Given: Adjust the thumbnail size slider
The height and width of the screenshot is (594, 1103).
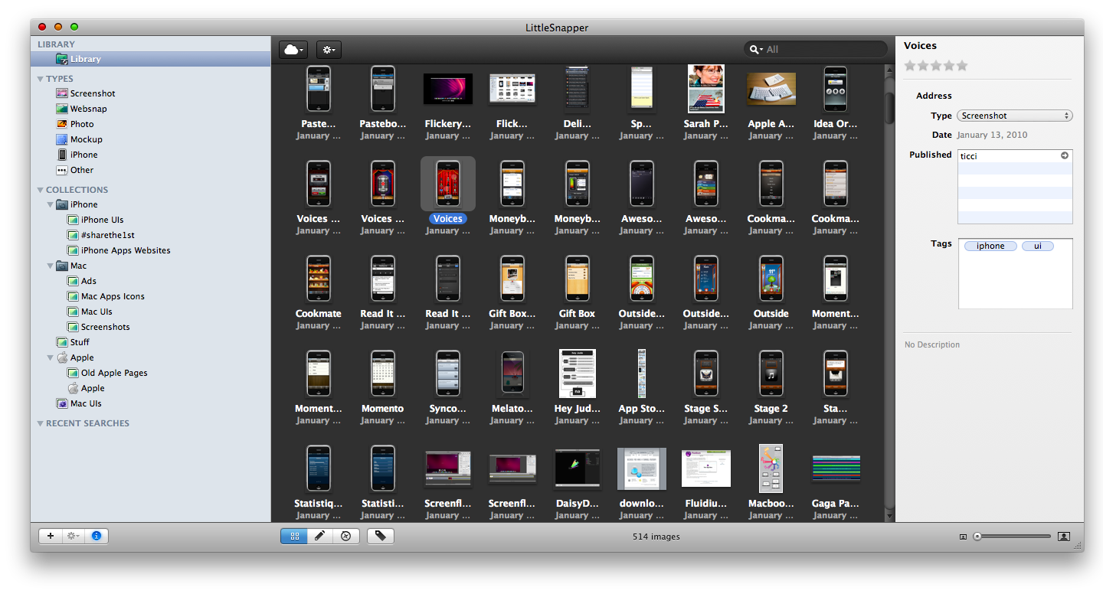Looking at the screenshot, I should [977, 537].
